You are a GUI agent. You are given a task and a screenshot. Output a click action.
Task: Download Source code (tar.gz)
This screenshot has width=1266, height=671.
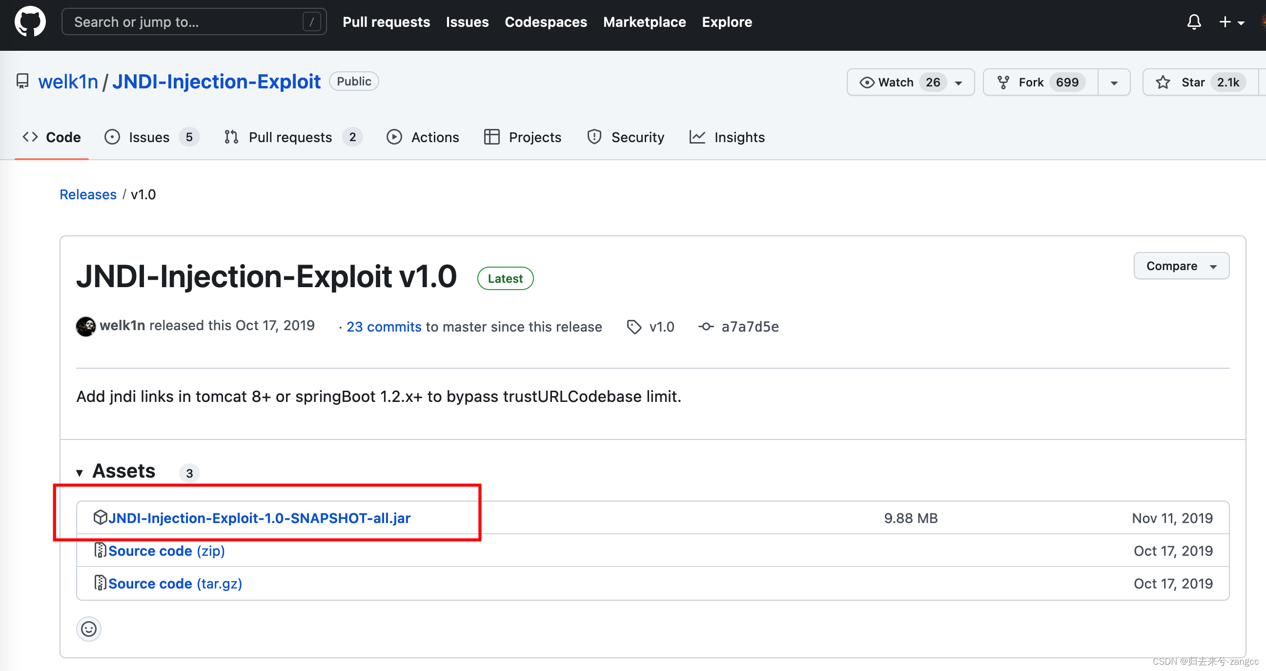[x=175, y=584]
